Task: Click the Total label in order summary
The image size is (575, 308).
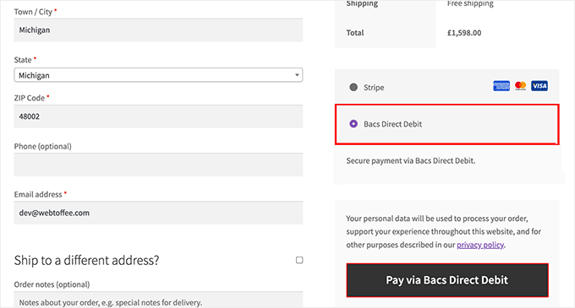Action: pos(355,33)
